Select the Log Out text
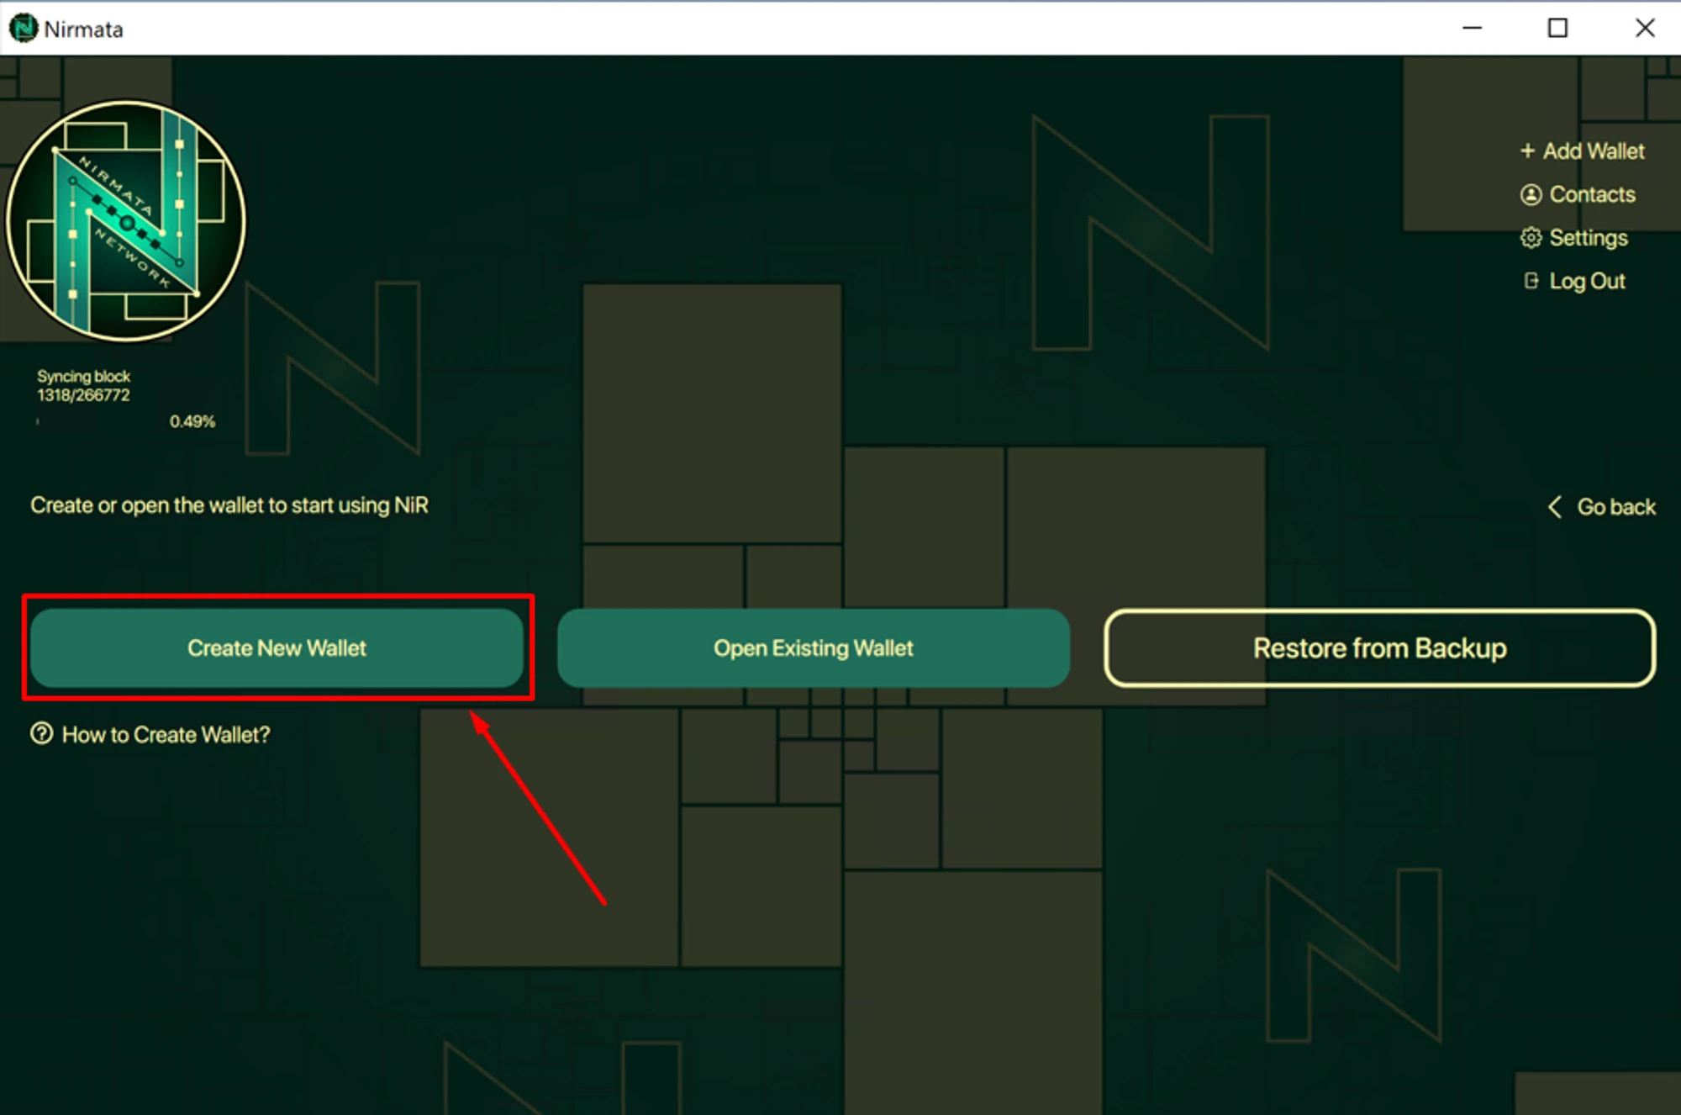 pos(1587,281)
